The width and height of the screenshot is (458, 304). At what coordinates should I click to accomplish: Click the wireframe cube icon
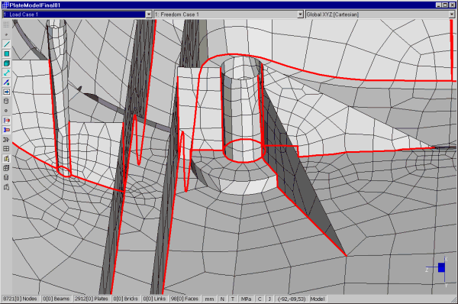(6, 168)
